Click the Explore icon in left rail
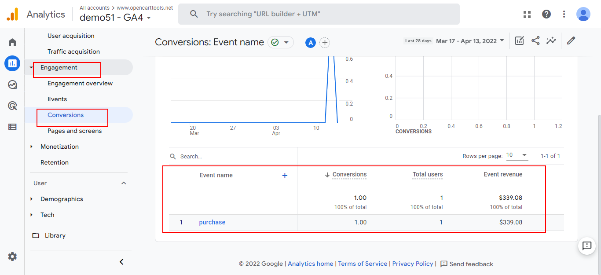Viewport: 601px width, 275px height. 12,84
